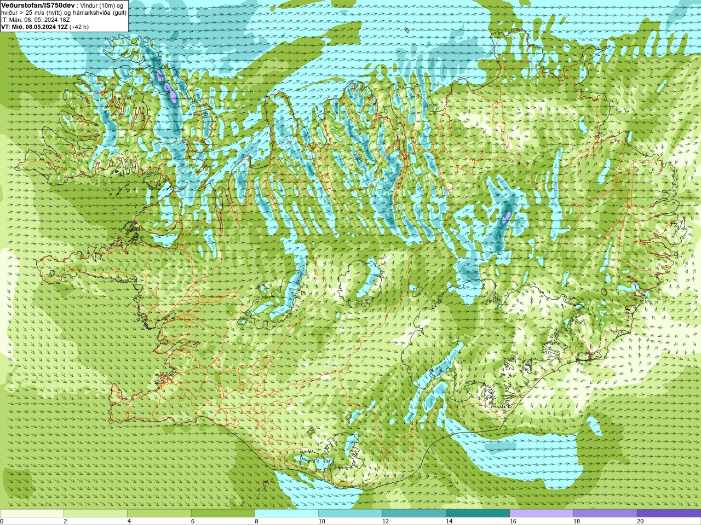Click the '10' label under the legend
701x525 pixels.
click(x=322, y=521)
